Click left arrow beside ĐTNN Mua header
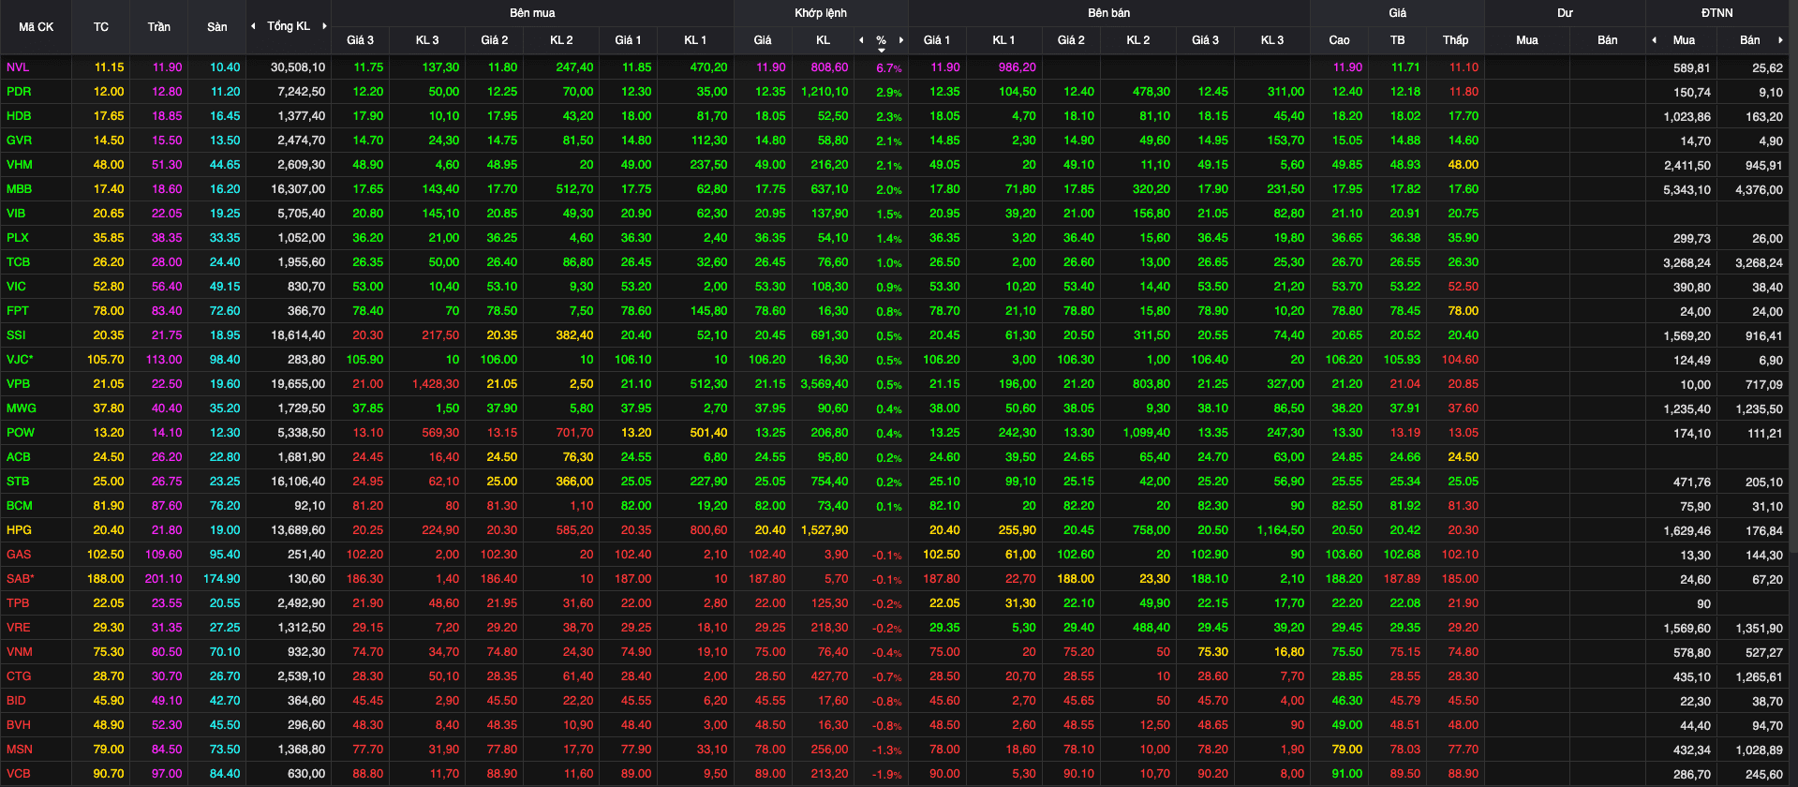 point(1655,40)
